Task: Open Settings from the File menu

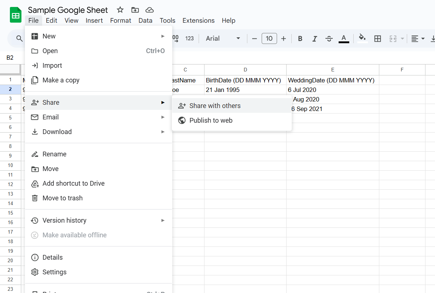Action: 99,272
